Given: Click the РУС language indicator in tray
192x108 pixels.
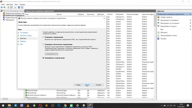Looking at the screenshot, I should pos(175,106).
